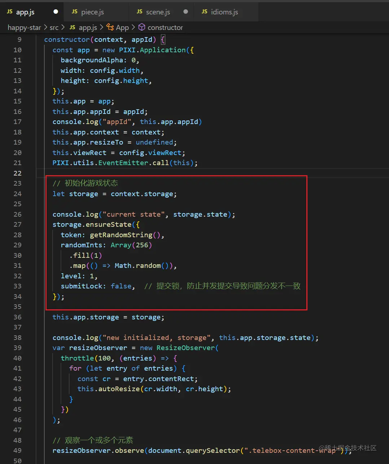The height and width of the screenshot is (464, 389).
Task: Click the JS icon on the app.js tab
Action: pos(10,12)
